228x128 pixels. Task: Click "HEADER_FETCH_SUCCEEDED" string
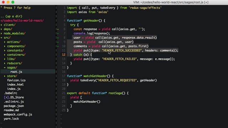pos(122,50)
